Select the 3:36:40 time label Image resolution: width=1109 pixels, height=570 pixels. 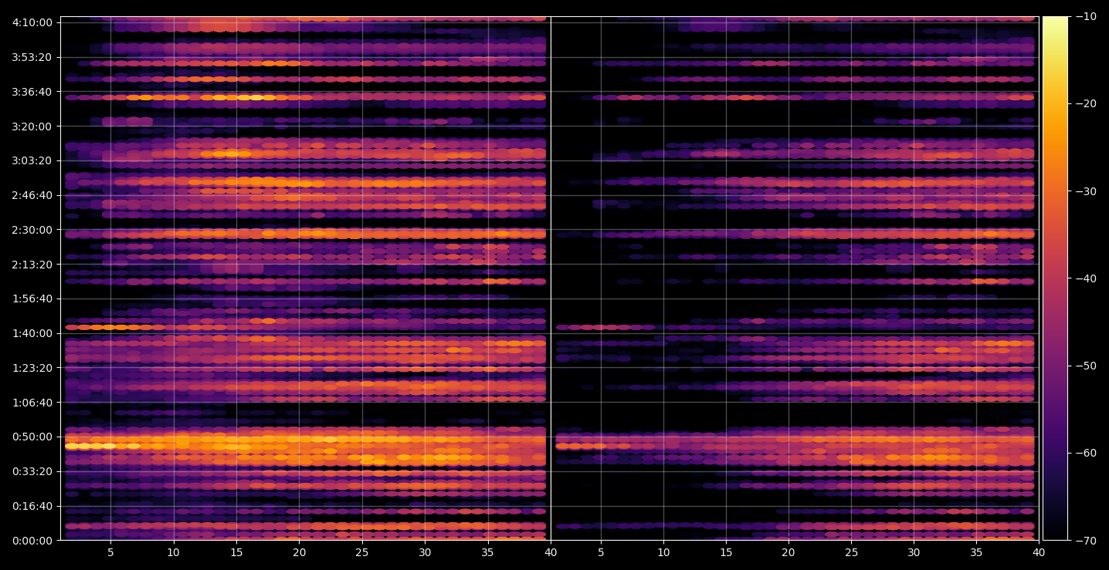click(x=32, y=92)
